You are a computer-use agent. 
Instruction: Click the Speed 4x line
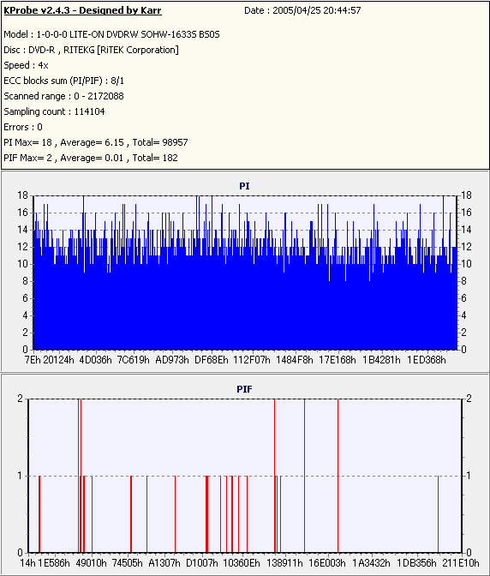click(x=26, y=65)
